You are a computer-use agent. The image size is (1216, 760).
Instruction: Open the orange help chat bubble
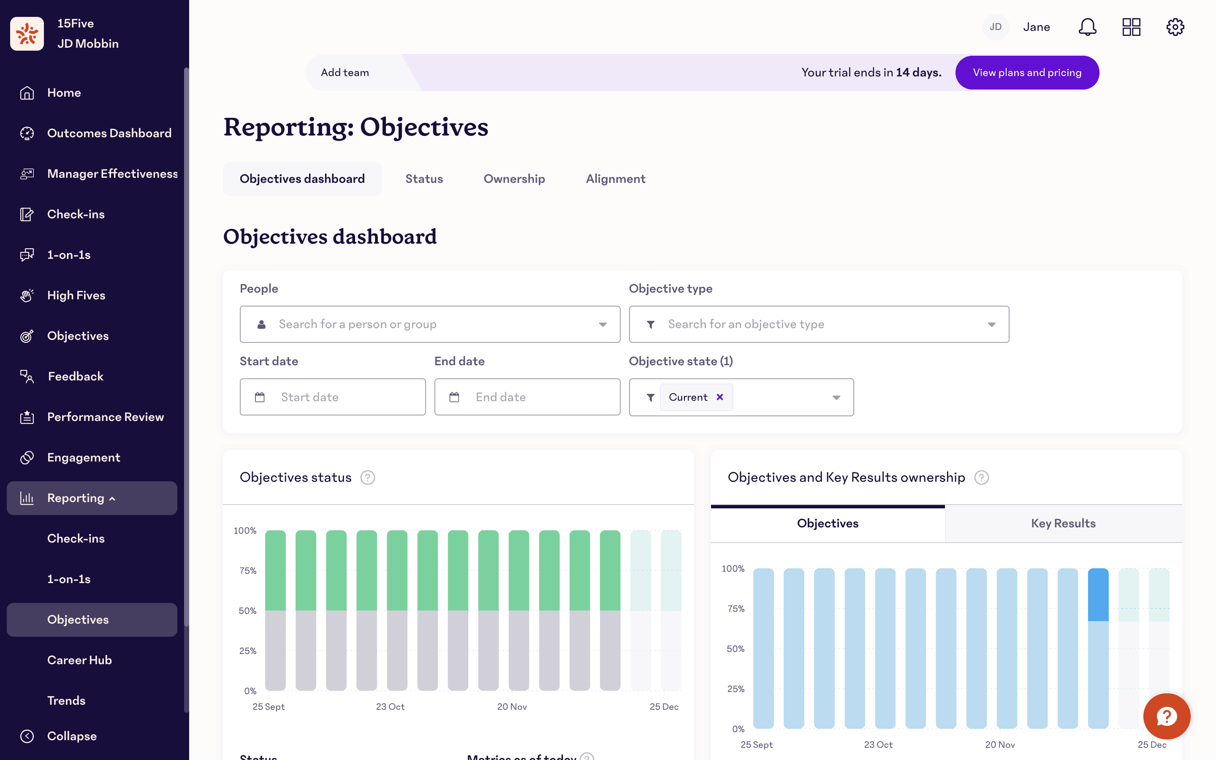pos(1166,716)
